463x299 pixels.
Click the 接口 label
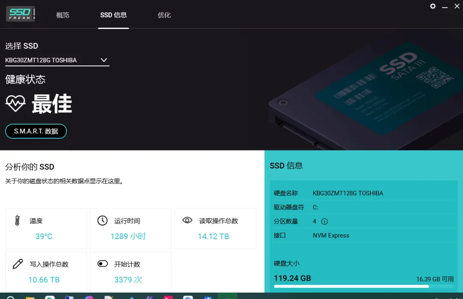pos(280,235)
